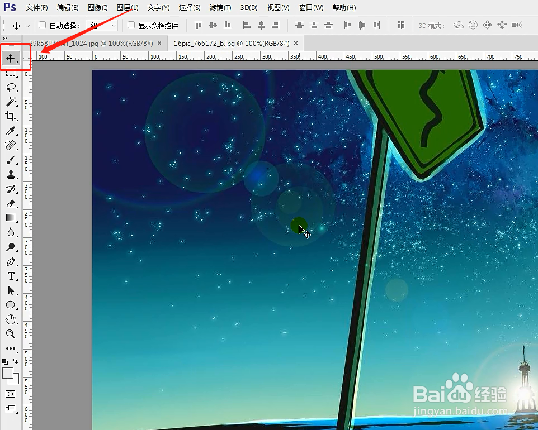Open the 文字(Y) menu
The width and height of the screenshot is (538, 430).
pyautogui.click(x=158, y=7)
